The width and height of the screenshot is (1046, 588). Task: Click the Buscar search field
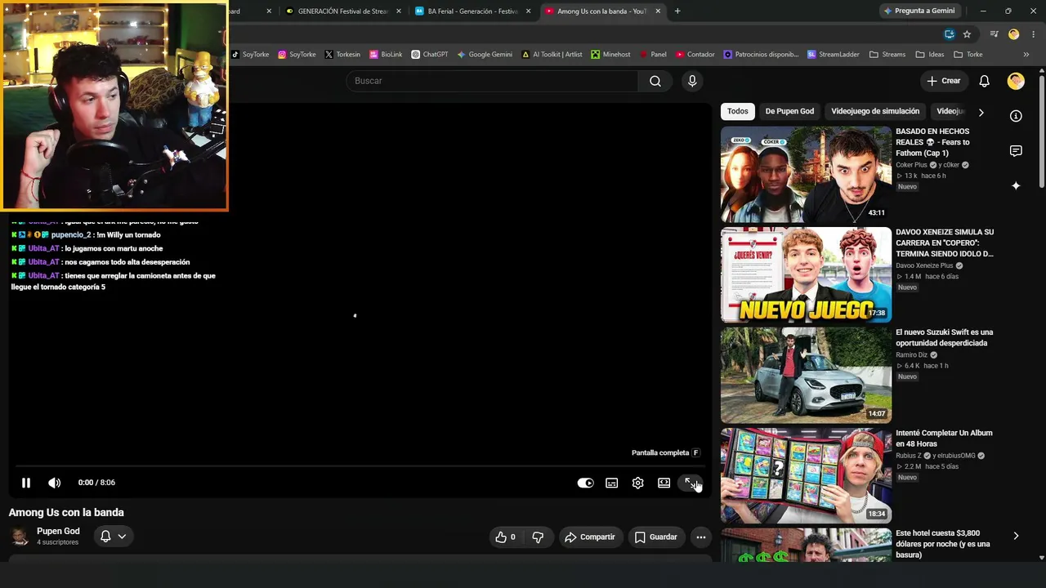click(x=492, y=81)
